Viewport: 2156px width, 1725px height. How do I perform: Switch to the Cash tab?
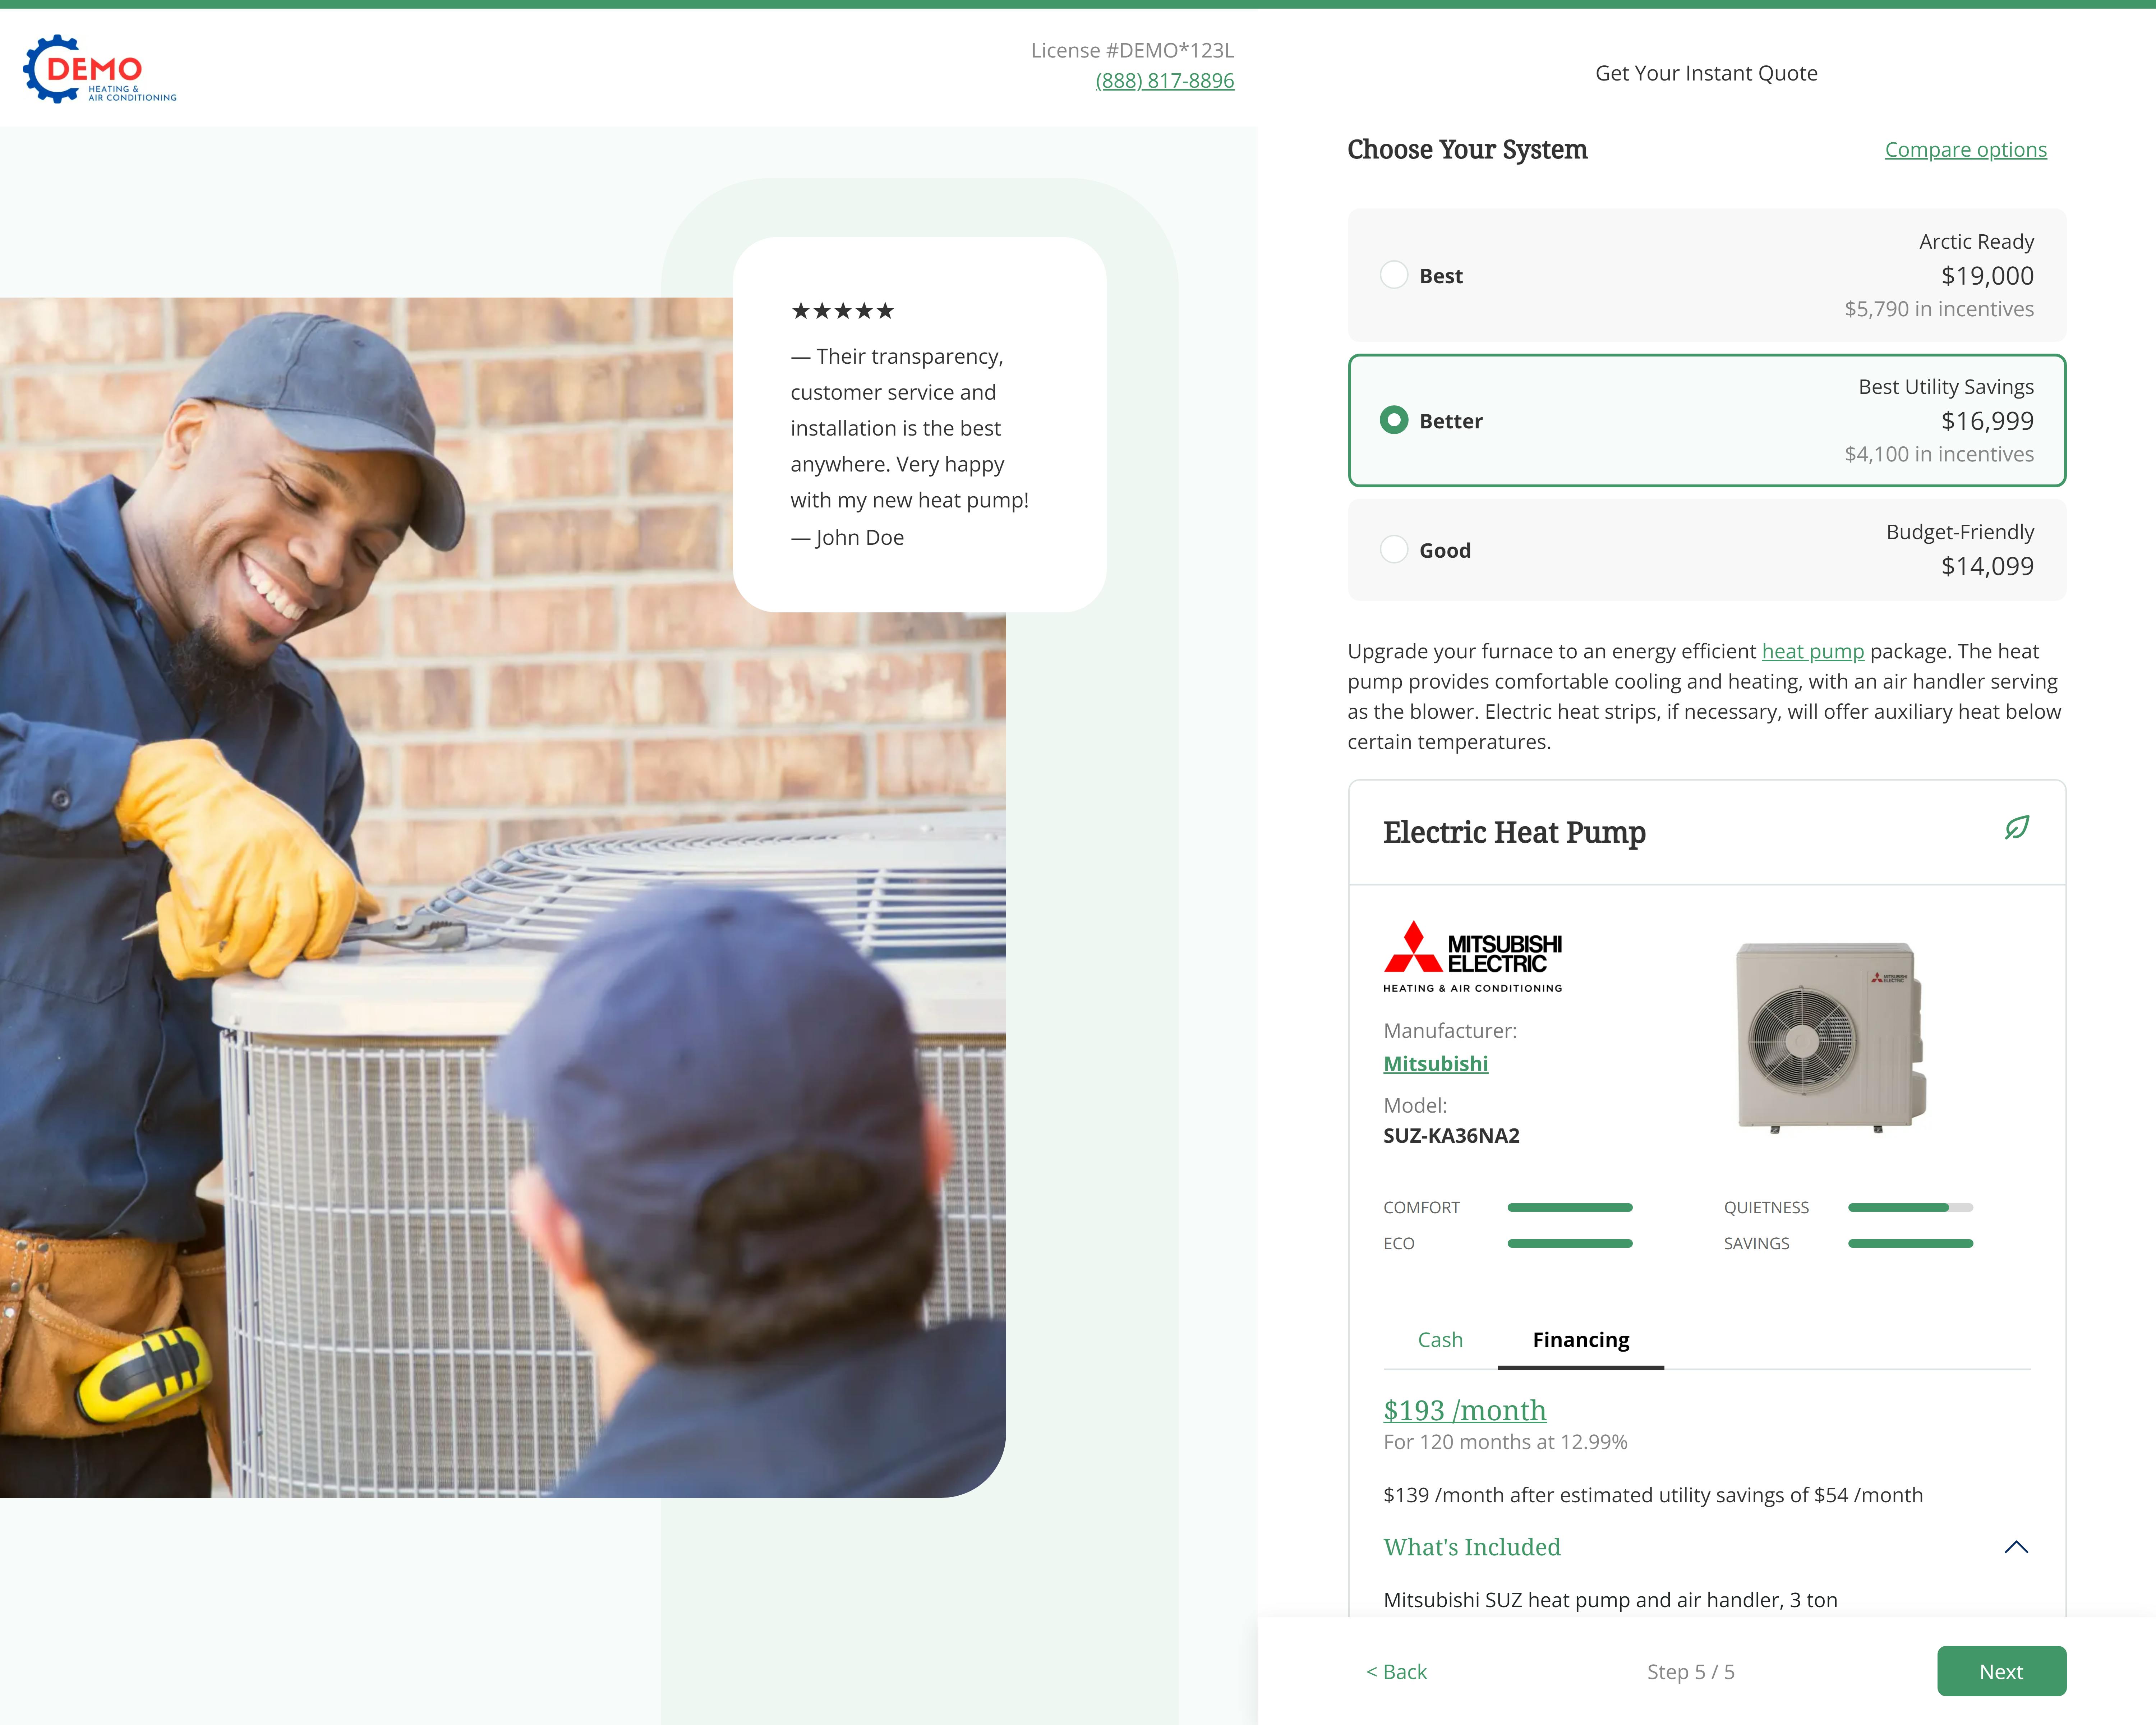click(1440, 1340)
